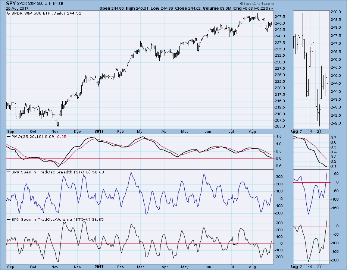This screenshot has height=270, width=347.
Task: Click the Nov label under the price chart
Action: coord(55,131)
